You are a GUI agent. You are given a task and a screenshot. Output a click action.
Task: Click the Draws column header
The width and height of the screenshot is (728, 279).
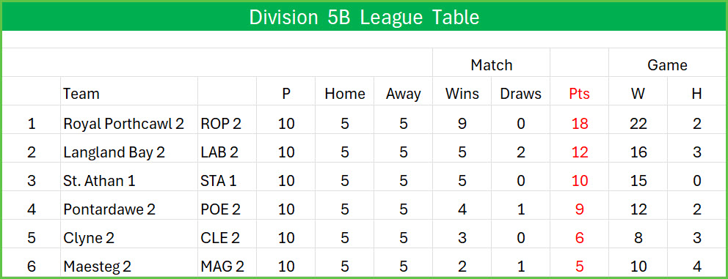(520, 94)
